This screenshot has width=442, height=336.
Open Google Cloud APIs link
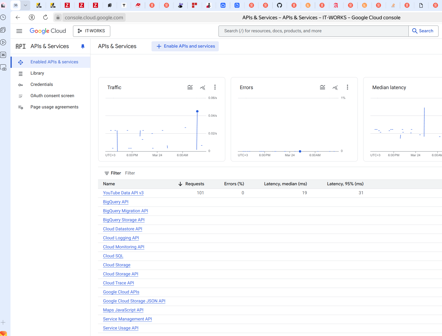pyautogui.click(x=121, y=292)
